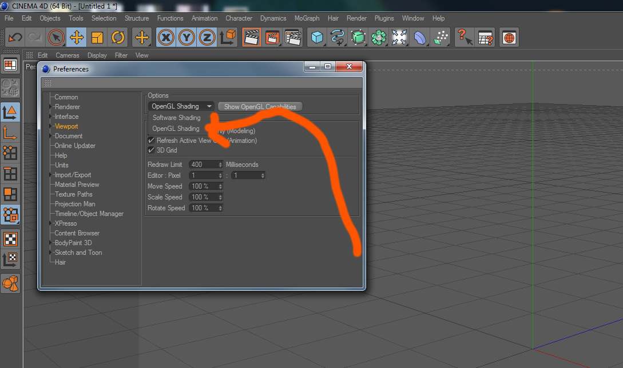623x368 pixels.
Task: Open the File menu
Action: tap(9, 18)
